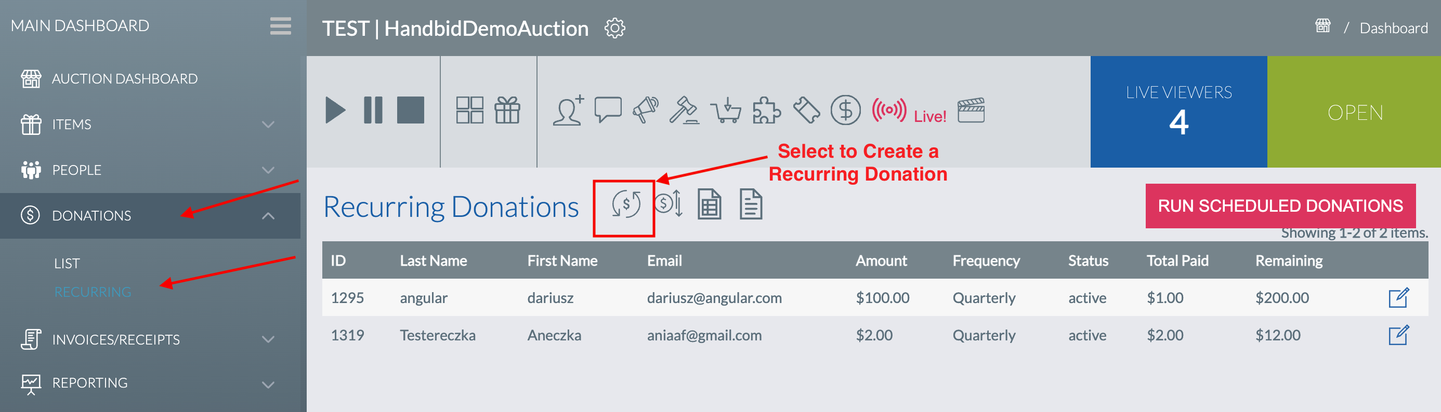Screen dimensions: 1441x412
Task: Open the add bidder person icon
Action: pyautogui.click(x=568, y=110)
